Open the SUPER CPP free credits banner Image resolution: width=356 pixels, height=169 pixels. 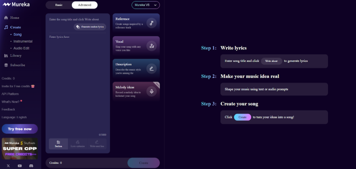20,148
